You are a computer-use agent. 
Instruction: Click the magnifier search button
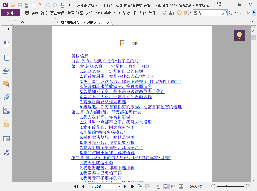(x=224, y=13)
